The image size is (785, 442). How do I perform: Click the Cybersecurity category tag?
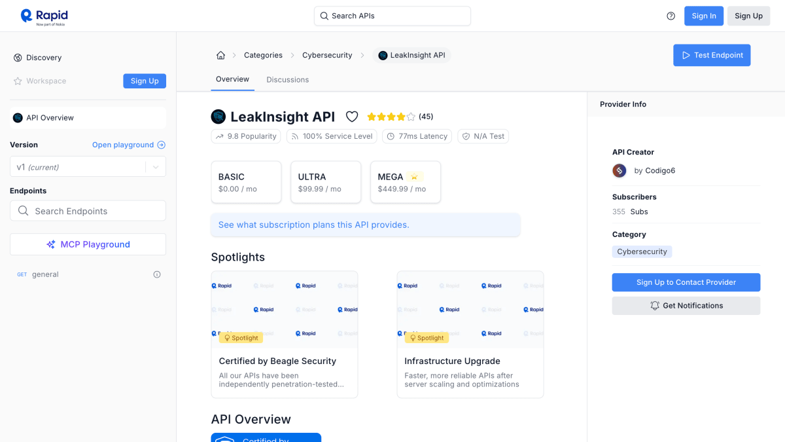point(642,251)
